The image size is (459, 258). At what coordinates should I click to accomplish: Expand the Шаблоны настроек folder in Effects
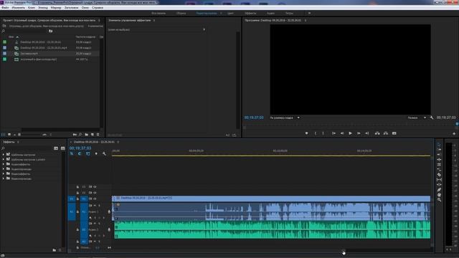pyautogui.click(x=4, y=155)
